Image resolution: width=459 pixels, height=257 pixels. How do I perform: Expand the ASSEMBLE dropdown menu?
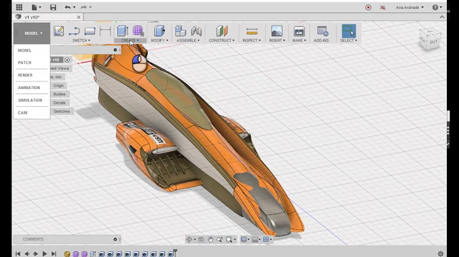click(x=188, y=40)
